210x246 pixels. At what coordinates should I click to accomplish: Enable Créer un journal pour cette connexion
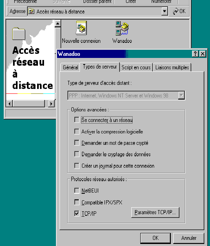(x=77, y=166)
